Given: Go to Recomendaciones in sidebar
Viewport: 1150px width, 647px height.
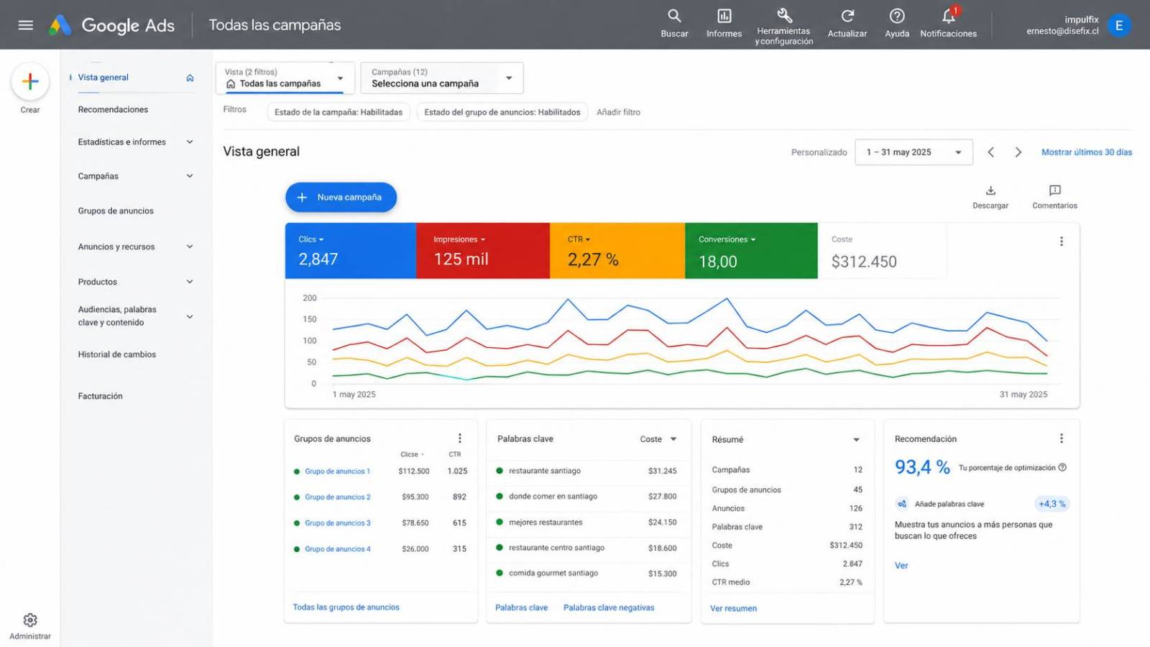Looking at the screenshot, I should (113, 110).
